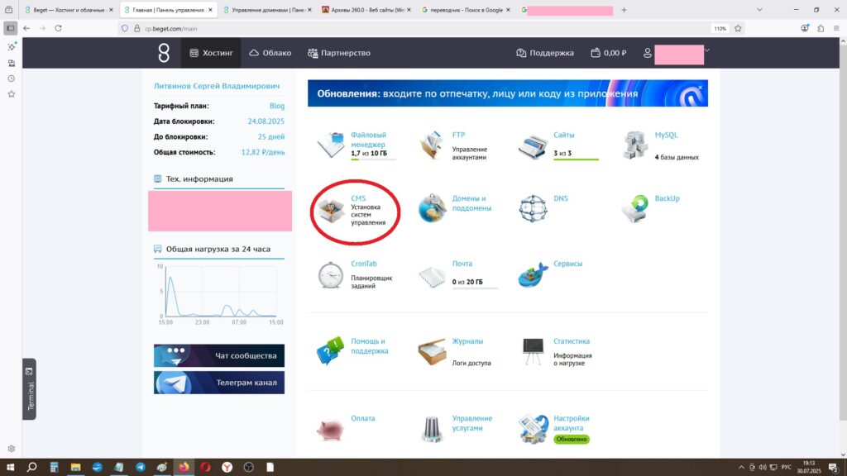
Task: Open a new browser tab with plus
Action: coord(624,10)
